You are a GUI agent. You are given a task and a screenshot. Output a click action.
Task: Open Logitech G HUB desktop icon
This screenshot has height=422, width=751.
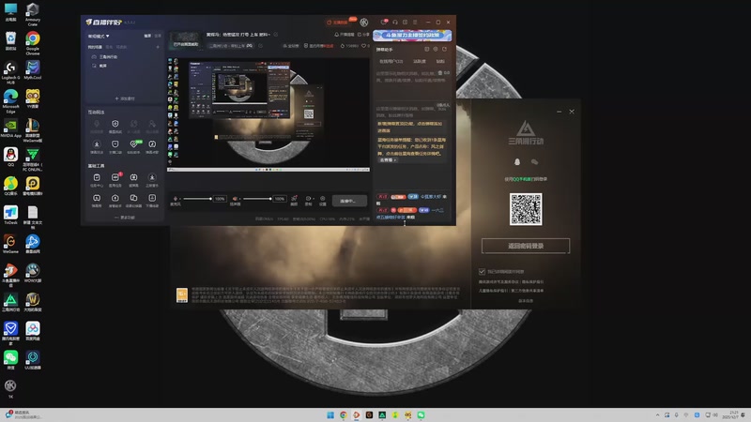[10, 73]
